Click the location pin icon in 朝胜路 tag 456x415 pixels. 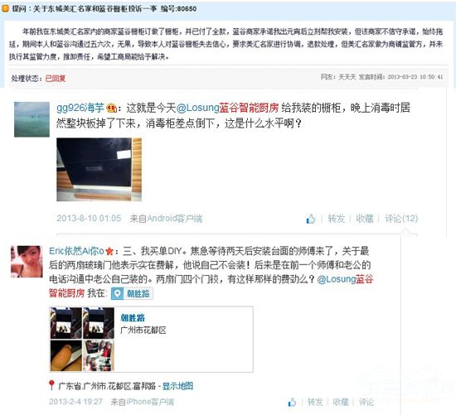point(117,293)
